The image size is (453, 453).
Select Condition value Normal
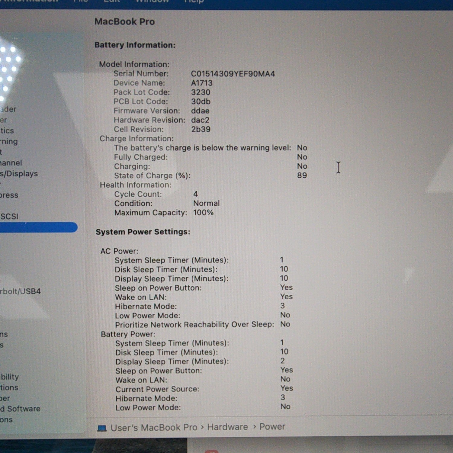tap(206, 203)
